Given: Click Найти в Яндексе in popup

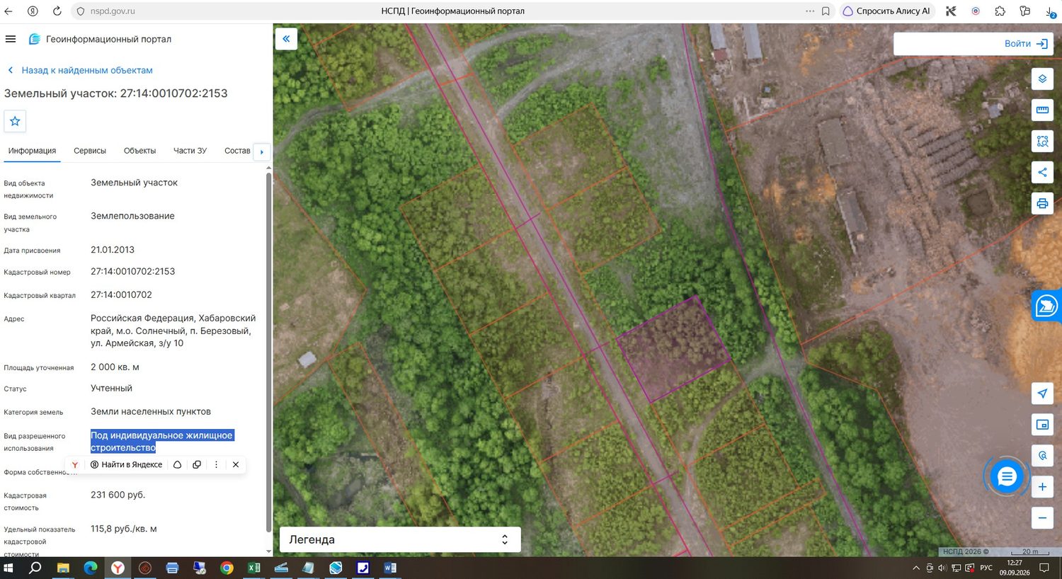Looking at the screenshot, I should (126, 464).
